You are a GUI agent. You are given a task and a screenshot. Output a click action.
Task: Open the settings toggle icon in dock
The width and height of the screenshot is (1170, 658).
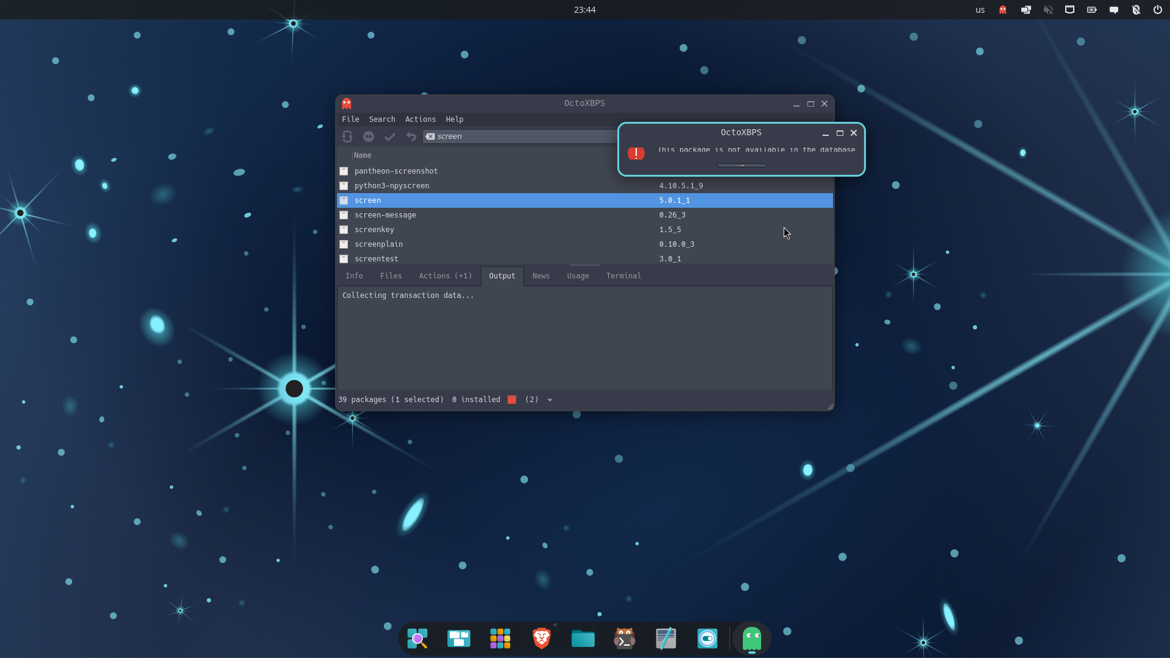tap(707, 638)
